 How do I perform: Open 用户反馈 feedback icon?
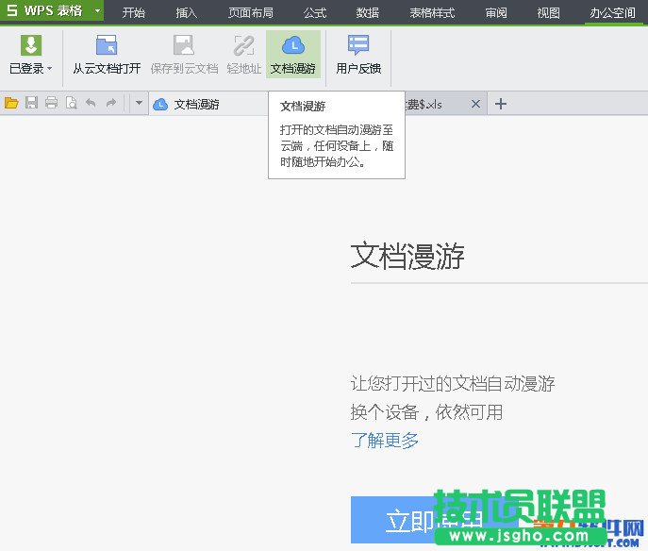click(358, 45)
